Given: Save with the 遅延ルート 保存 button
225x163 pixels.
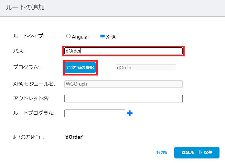Looking at the screenshot, I should coord(197,153).
